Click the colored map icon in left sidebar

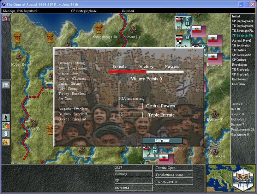(x=6, y=126)
